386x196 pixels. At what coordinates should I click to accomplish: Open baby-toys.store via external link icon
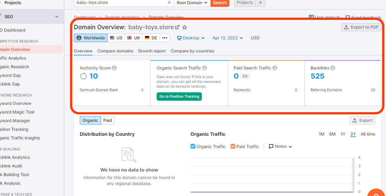click(177, 27)
